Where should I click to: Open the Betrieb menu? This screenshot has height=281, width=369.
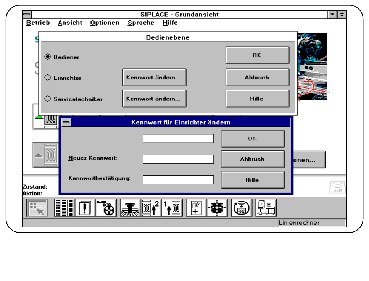pos(38,23)
